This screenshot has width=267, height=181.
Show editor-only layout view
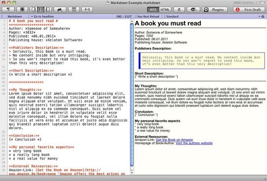[x=34, y=9]
